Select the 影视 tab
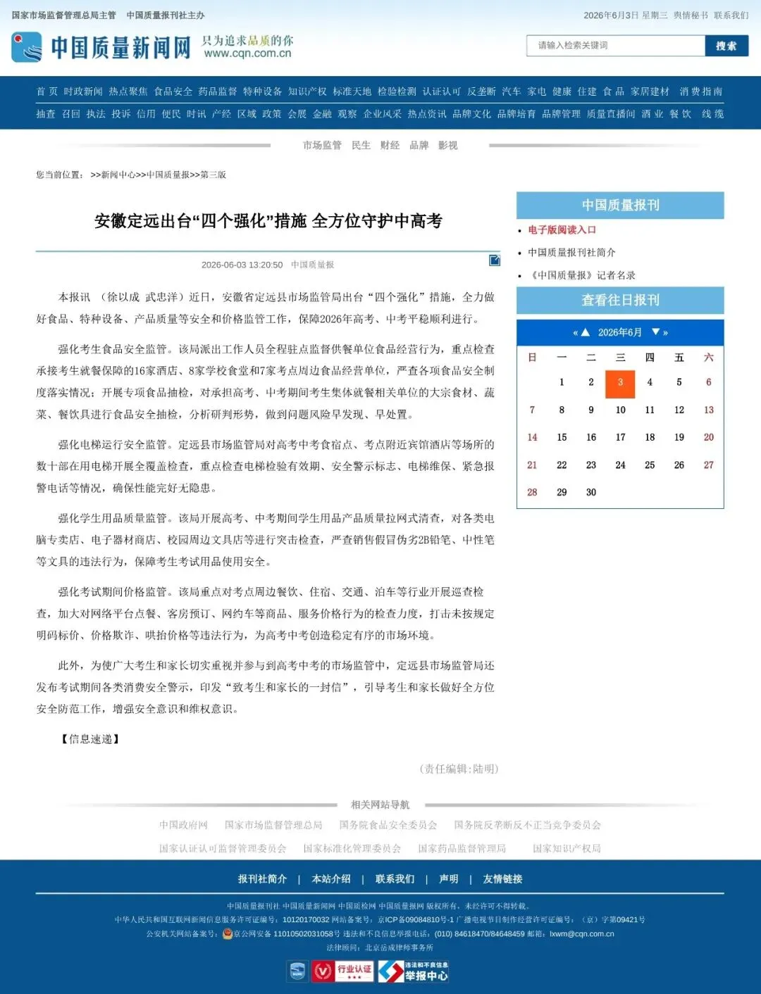761x994 pixels. (448, 145)
